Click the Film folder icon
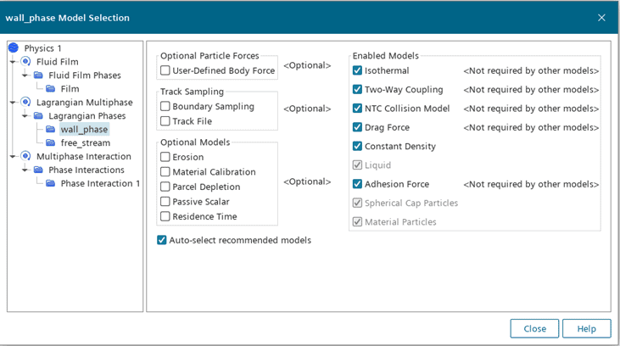 pos(51,89)
